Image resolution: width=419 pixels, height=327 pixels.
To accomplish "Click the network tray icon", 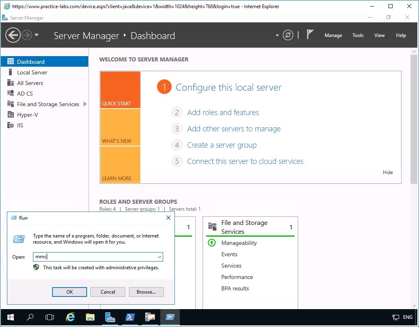I will coord(395,317).
